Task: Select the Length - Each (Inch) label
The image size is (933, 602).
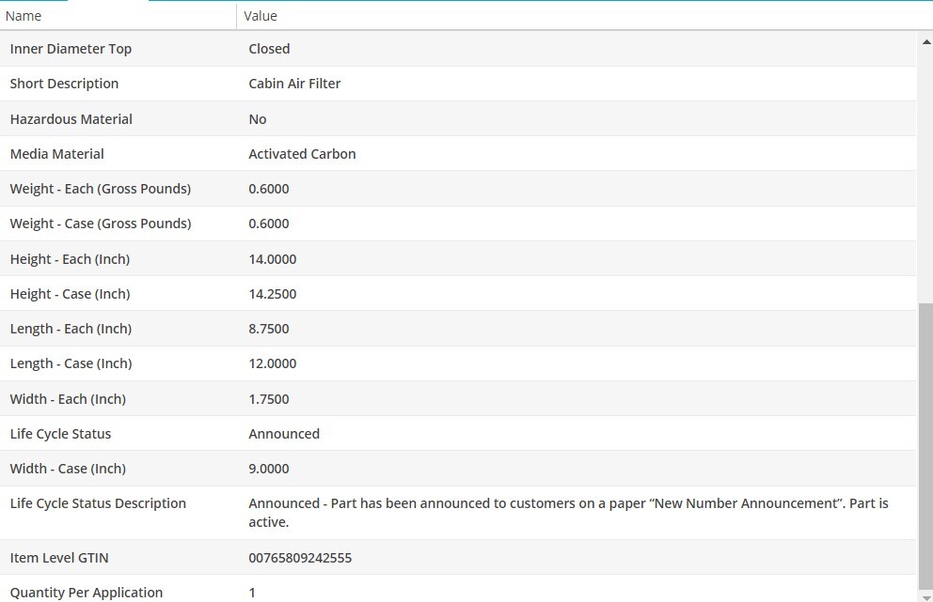Action: click(x=71, y=329)
